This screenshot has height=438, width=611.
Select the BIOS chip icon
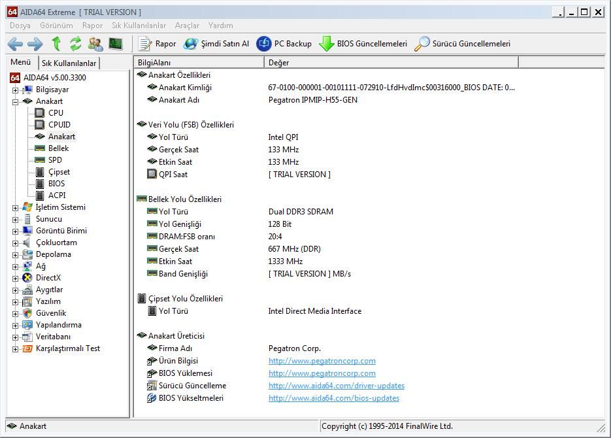39,184
